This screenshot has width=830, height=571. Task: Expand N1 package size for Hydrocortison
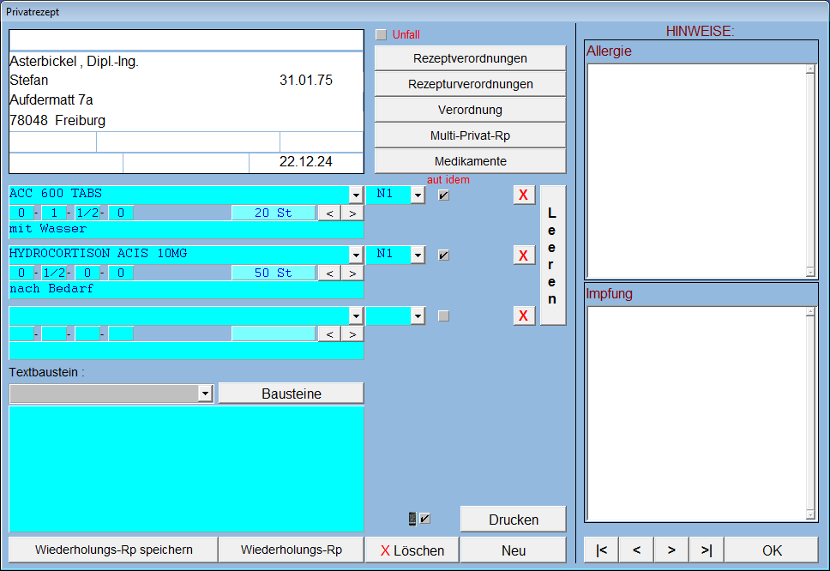point(418,255)
